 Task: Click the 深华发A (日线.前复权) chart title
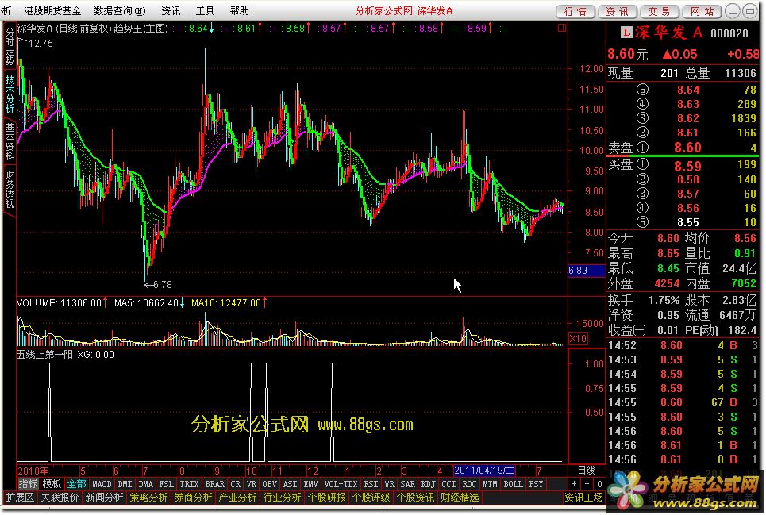[64, 29]
